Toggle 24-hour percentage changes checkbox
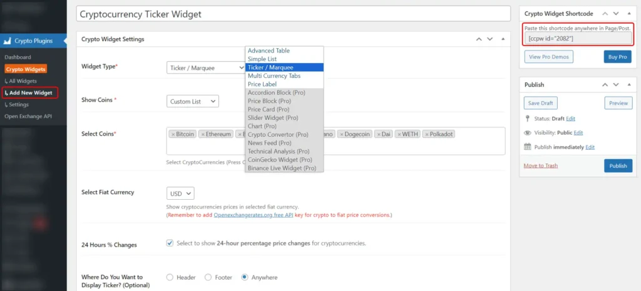This screenshot has width=641, height=291. [170, 243]
